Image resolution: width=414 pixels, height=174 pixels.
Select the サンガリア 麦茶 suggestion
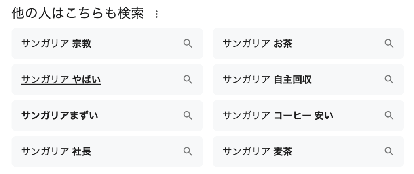(258, 151)
